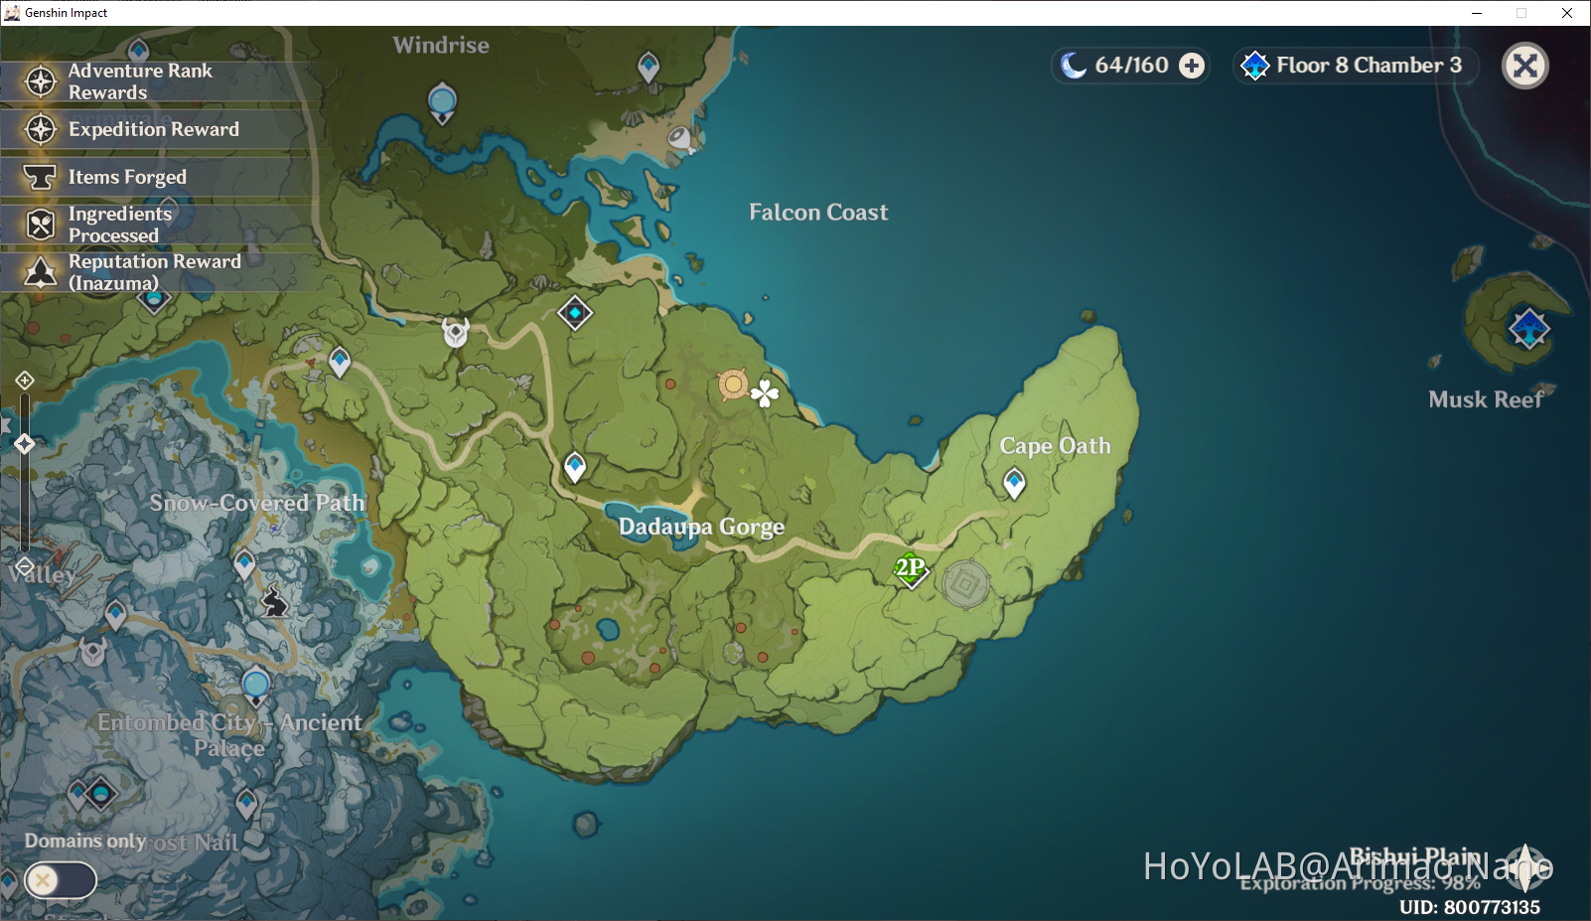Zoom in map with plus icon
This screenshot has width=1591, height=921.
(x=25, y=381)
